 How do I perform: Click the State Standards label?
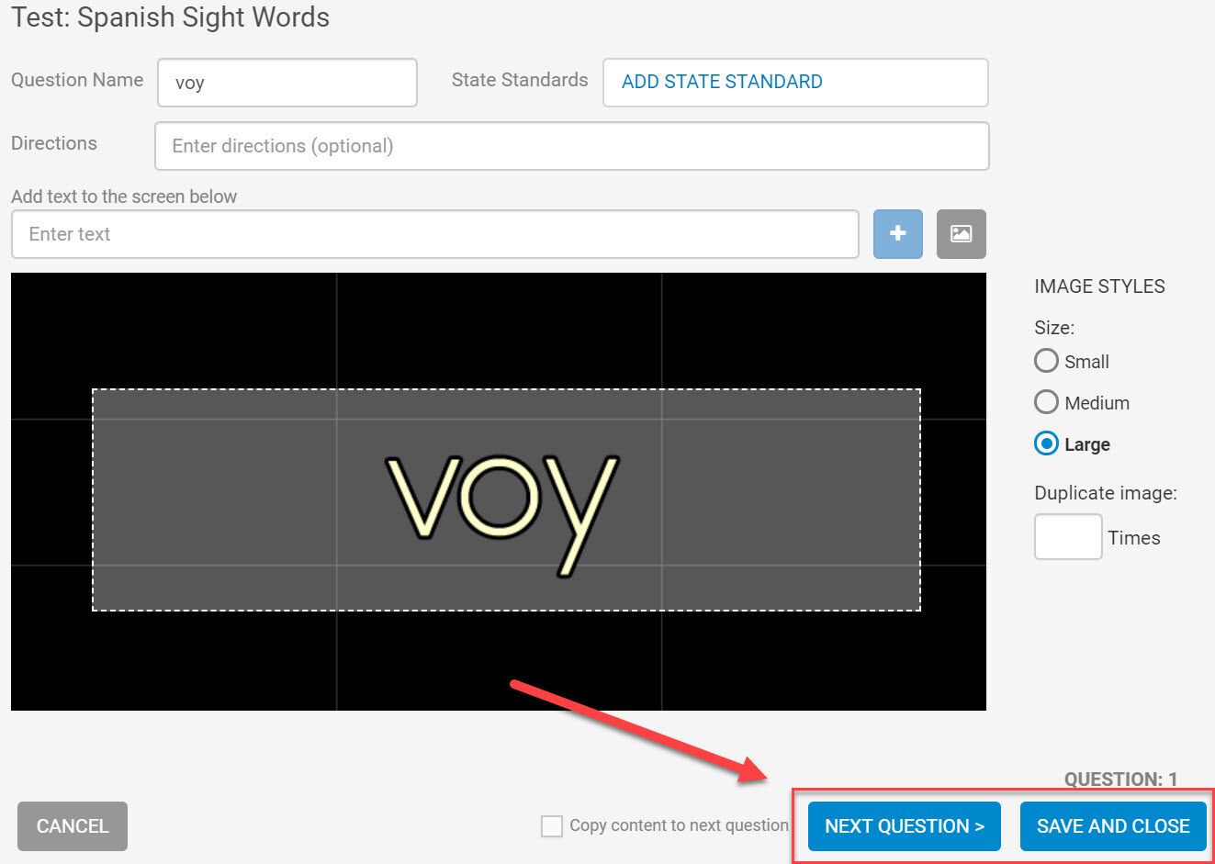[520, 80]
